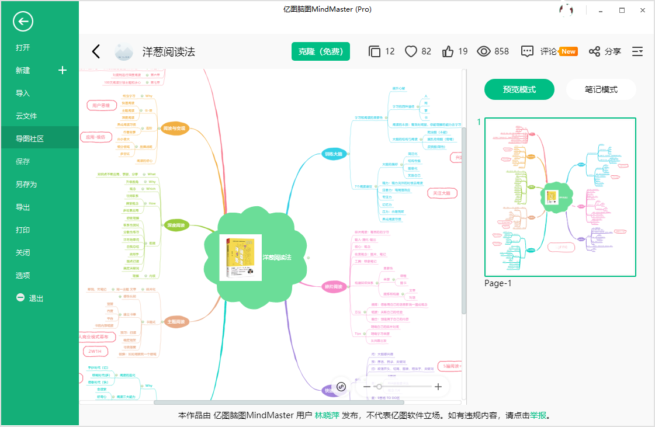This screenshot has width=655, height=427.
Task: Open the outline list icon at right
Action: point(637,51)
